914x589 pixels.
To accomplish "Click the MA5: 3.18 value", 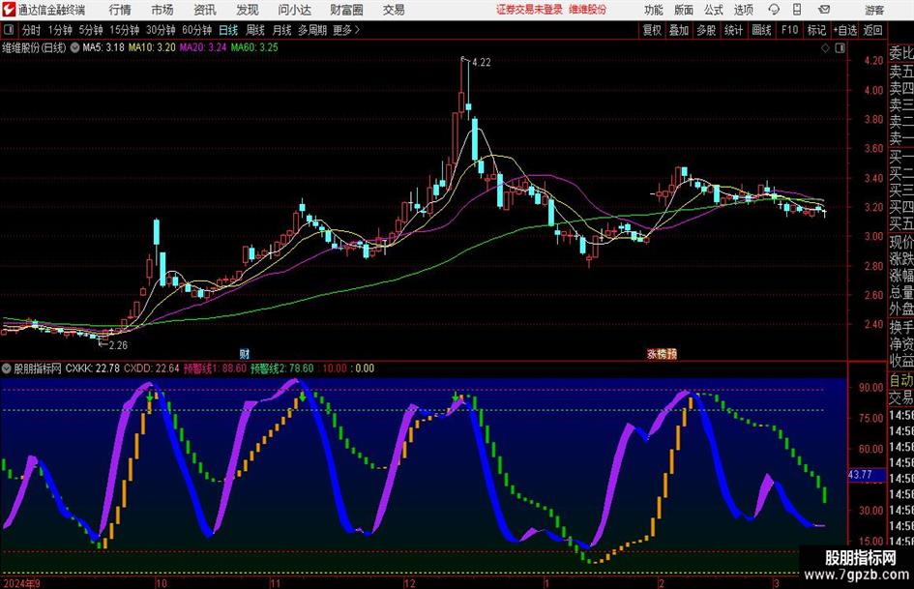I will pyautogui.click(x=103, y=47).
